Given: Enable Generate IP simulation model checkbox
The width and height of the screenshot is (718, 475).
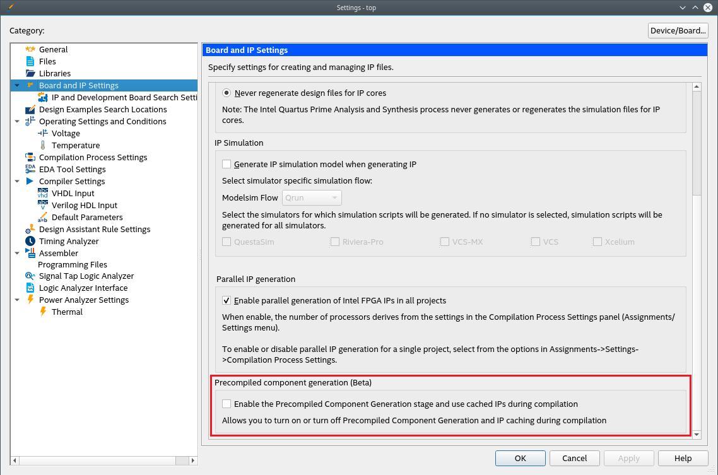Looking at the screenshot, I should coord(227,164).
